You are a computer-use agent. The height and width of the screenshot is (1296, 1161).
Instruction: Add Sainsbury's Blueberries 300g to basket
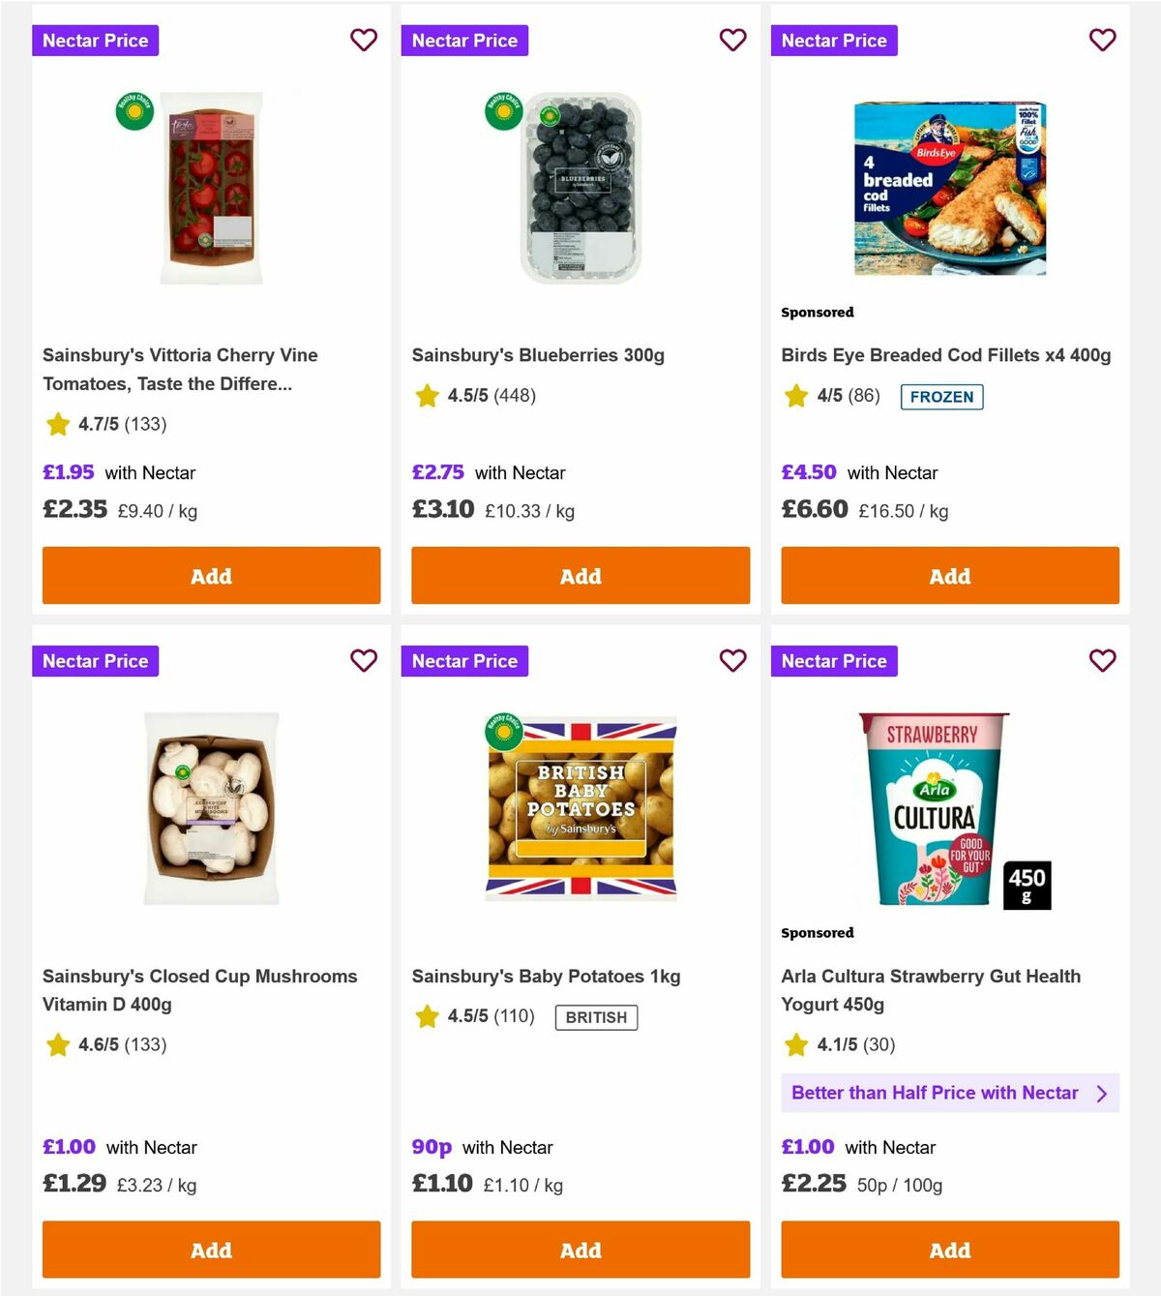pyautogui.click(x=580, y=575)
